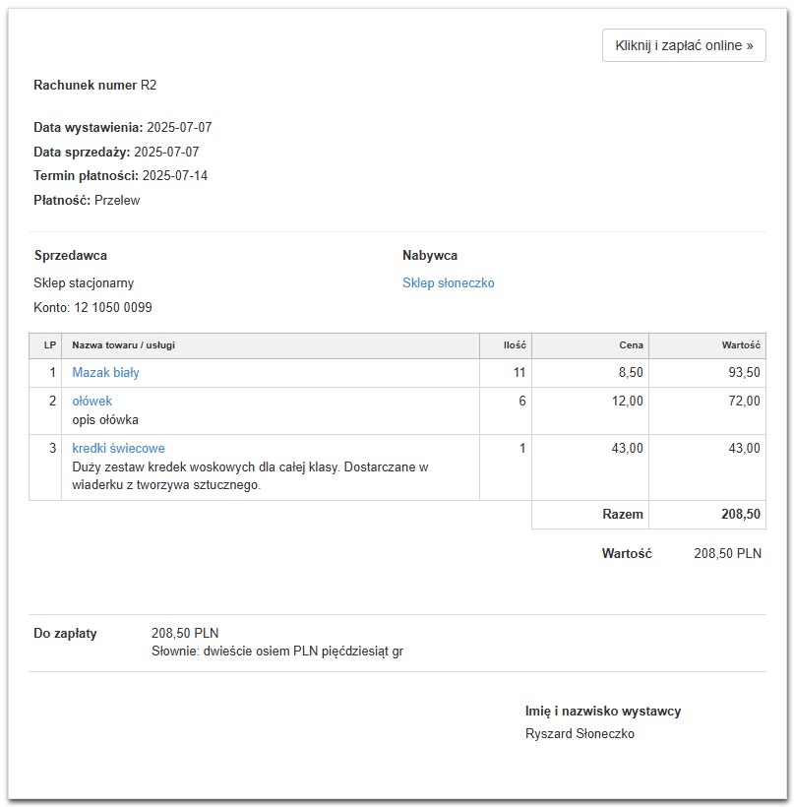Click the 'Kliknij i zapłać online' button
The width and height of the screenshot is (794, 807).
tap(684, 45)
